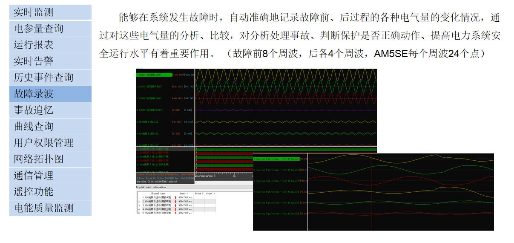The height and width of the screenshot is (243, 514).
Task: Click the purple 3U0 flat waveform trace
Action: pyautogui.click(x=285, y=110)
